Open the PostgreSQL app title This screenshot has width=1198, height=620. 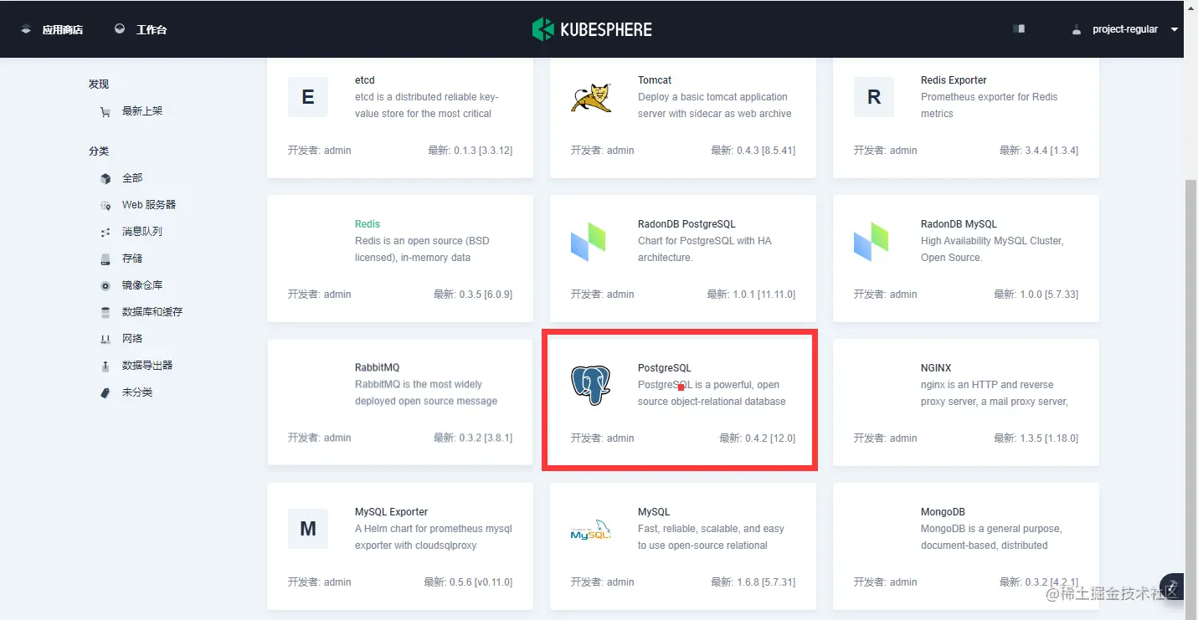tap(665, 368)
